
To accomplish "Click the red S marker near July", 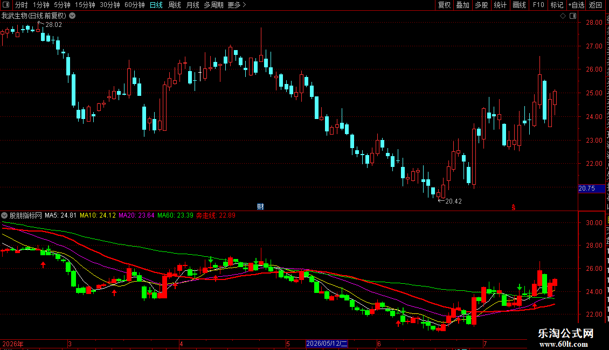I will (514, 207).
